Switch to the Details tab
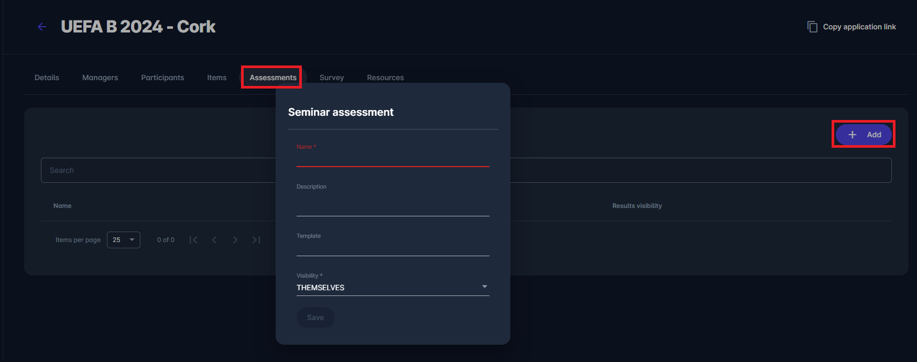 pos(47,77)
